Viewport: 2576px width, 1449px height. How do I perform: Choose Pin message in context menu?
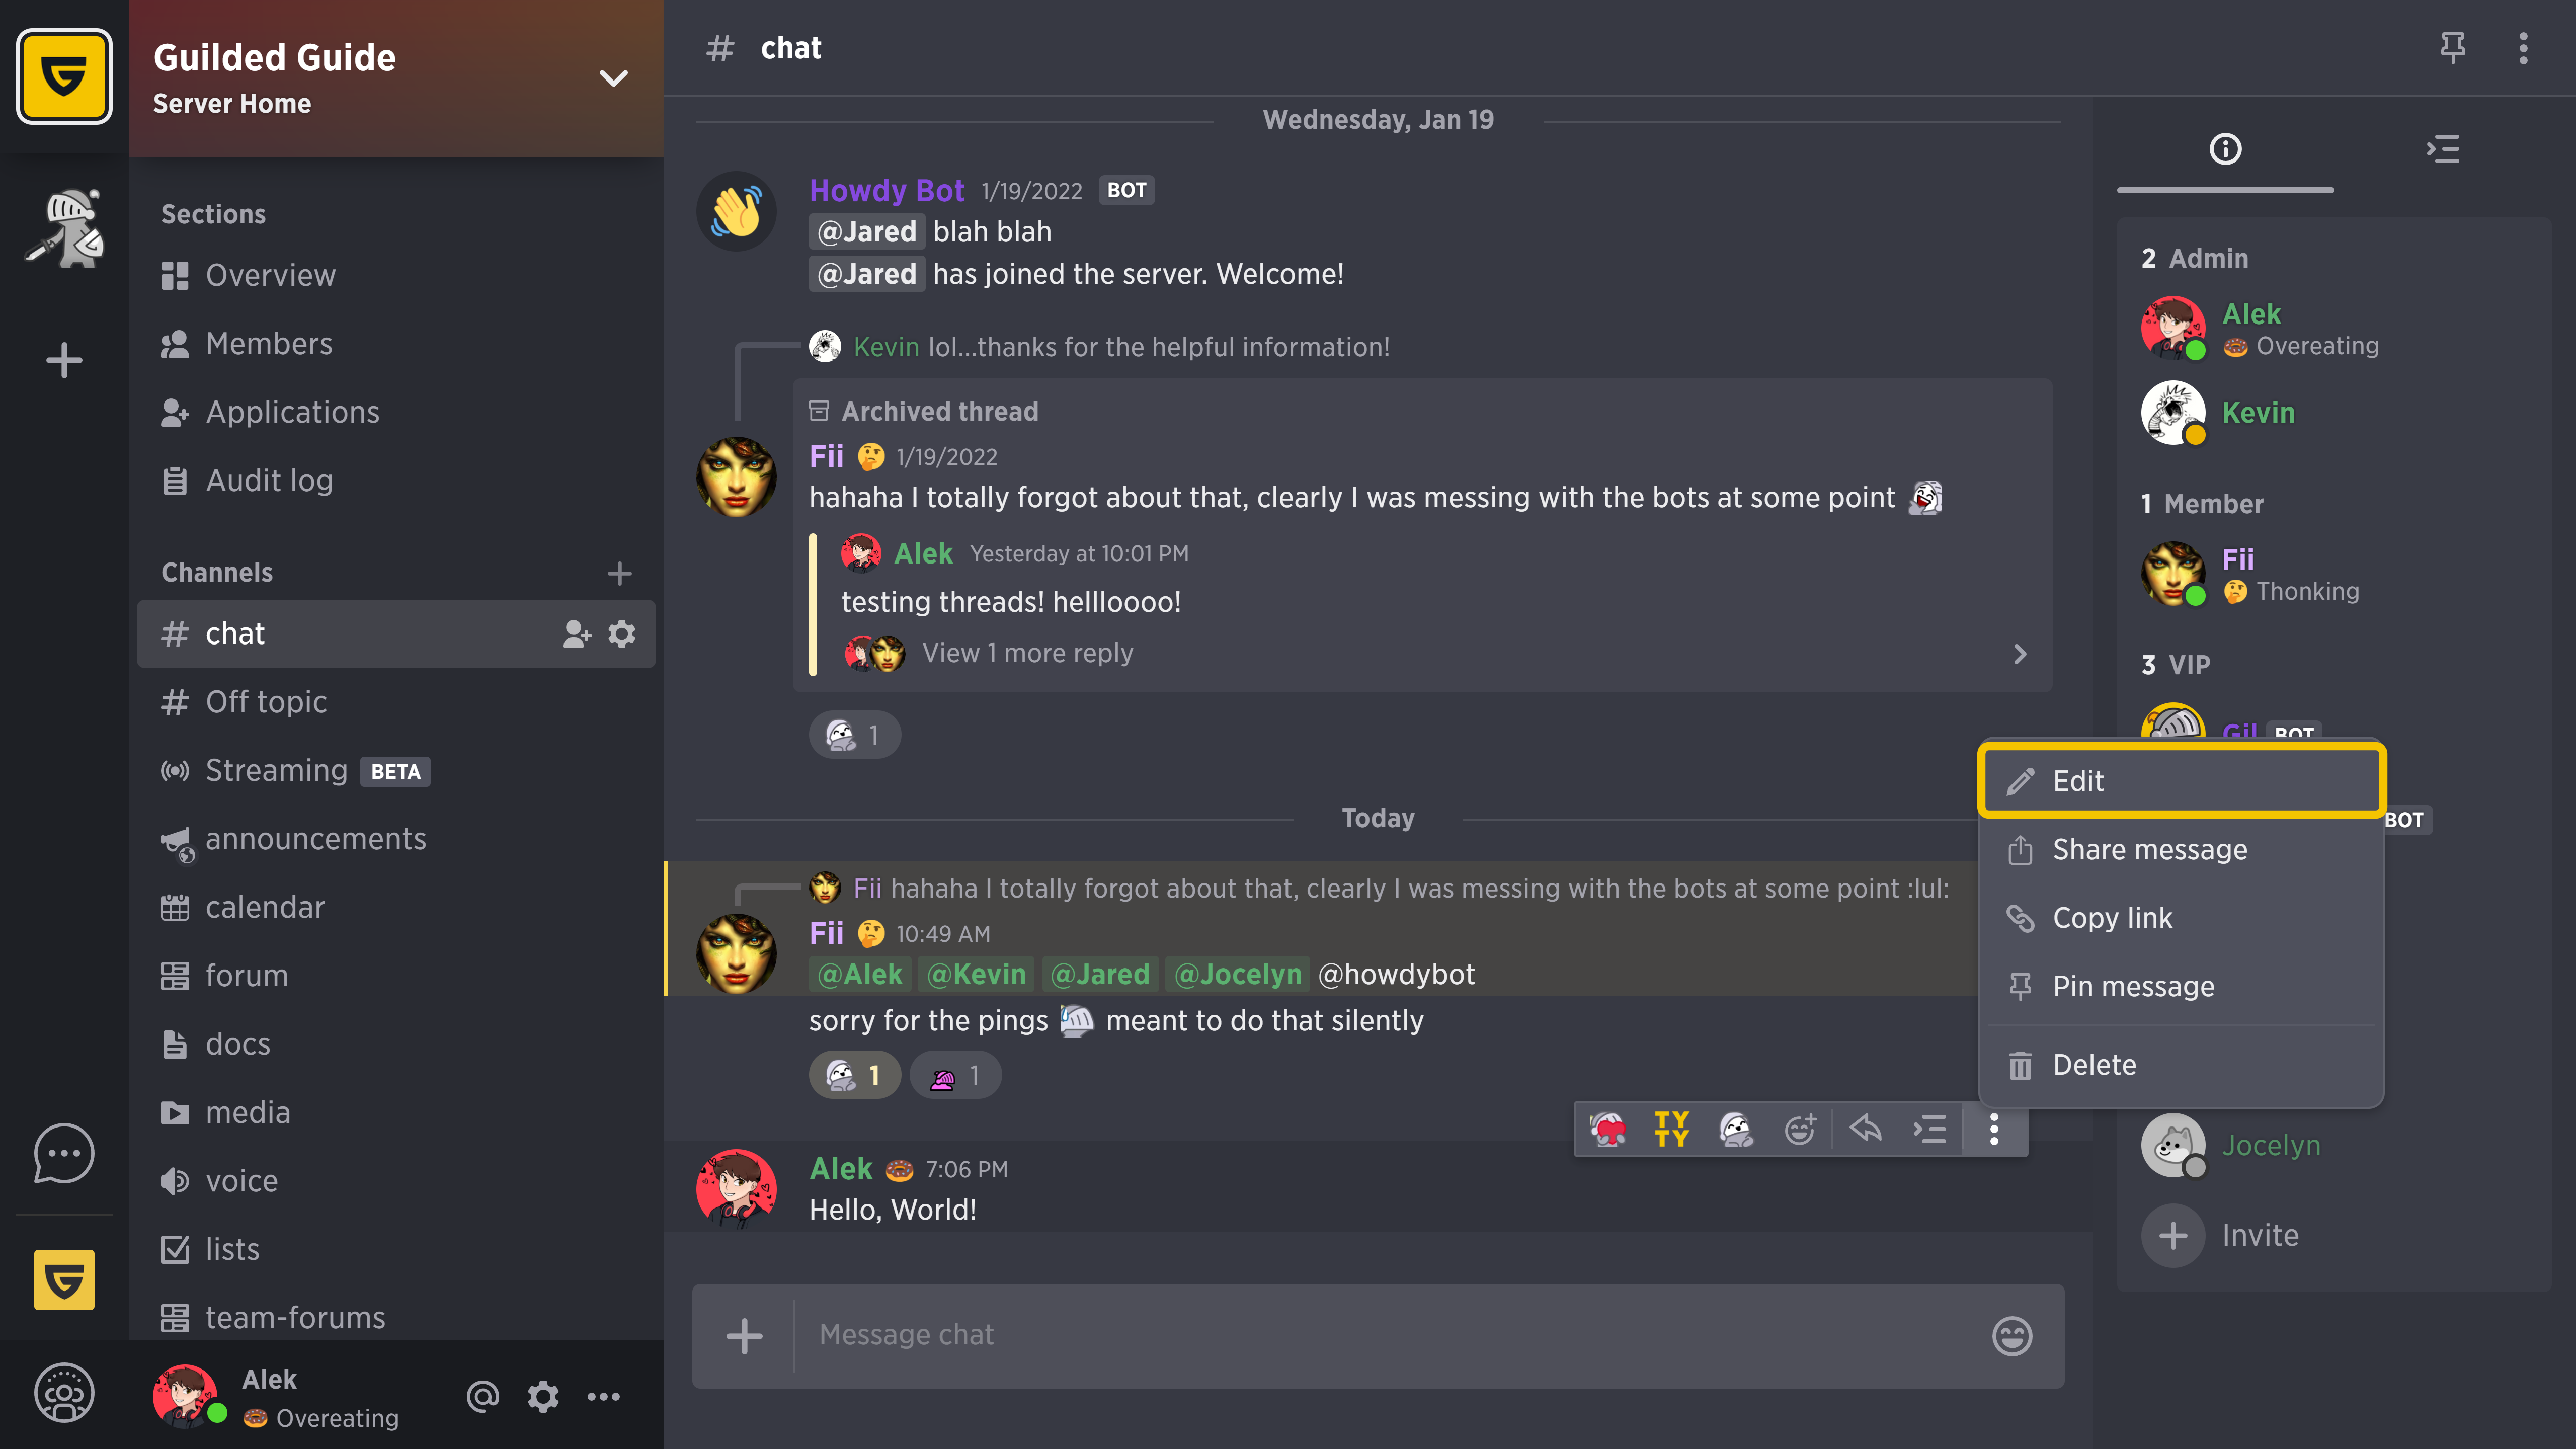(x=2133, y=987)
